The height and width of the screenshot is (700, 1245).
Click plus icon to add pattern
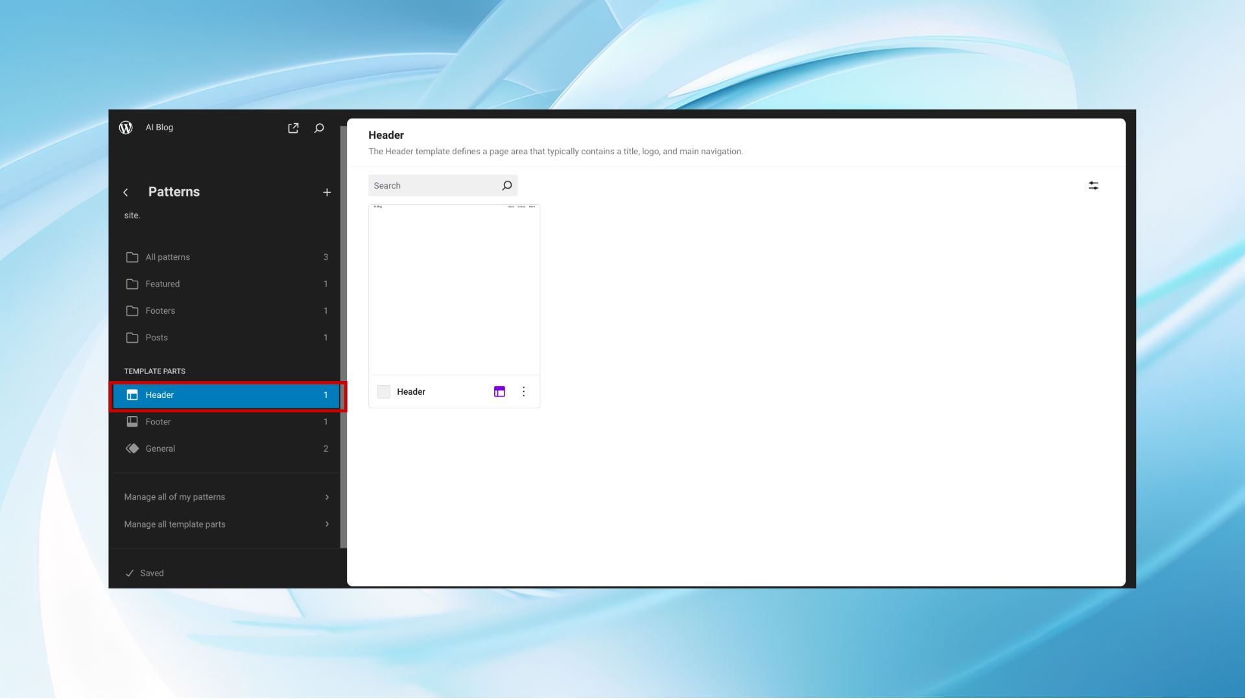(327, 192)
